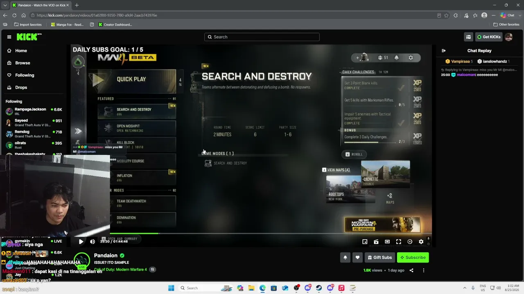Open oilrats followed channel

pyautogui.click(x=34, y=145)
